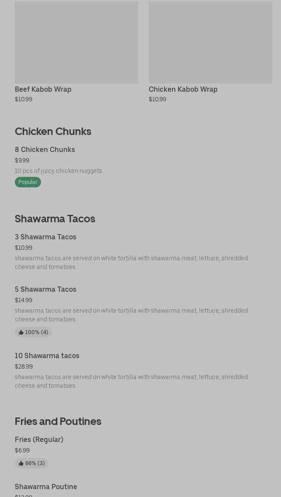Open the 3 Shawarma Tacos item
This screenshot has height=497, width=281.
click(45, 237)
